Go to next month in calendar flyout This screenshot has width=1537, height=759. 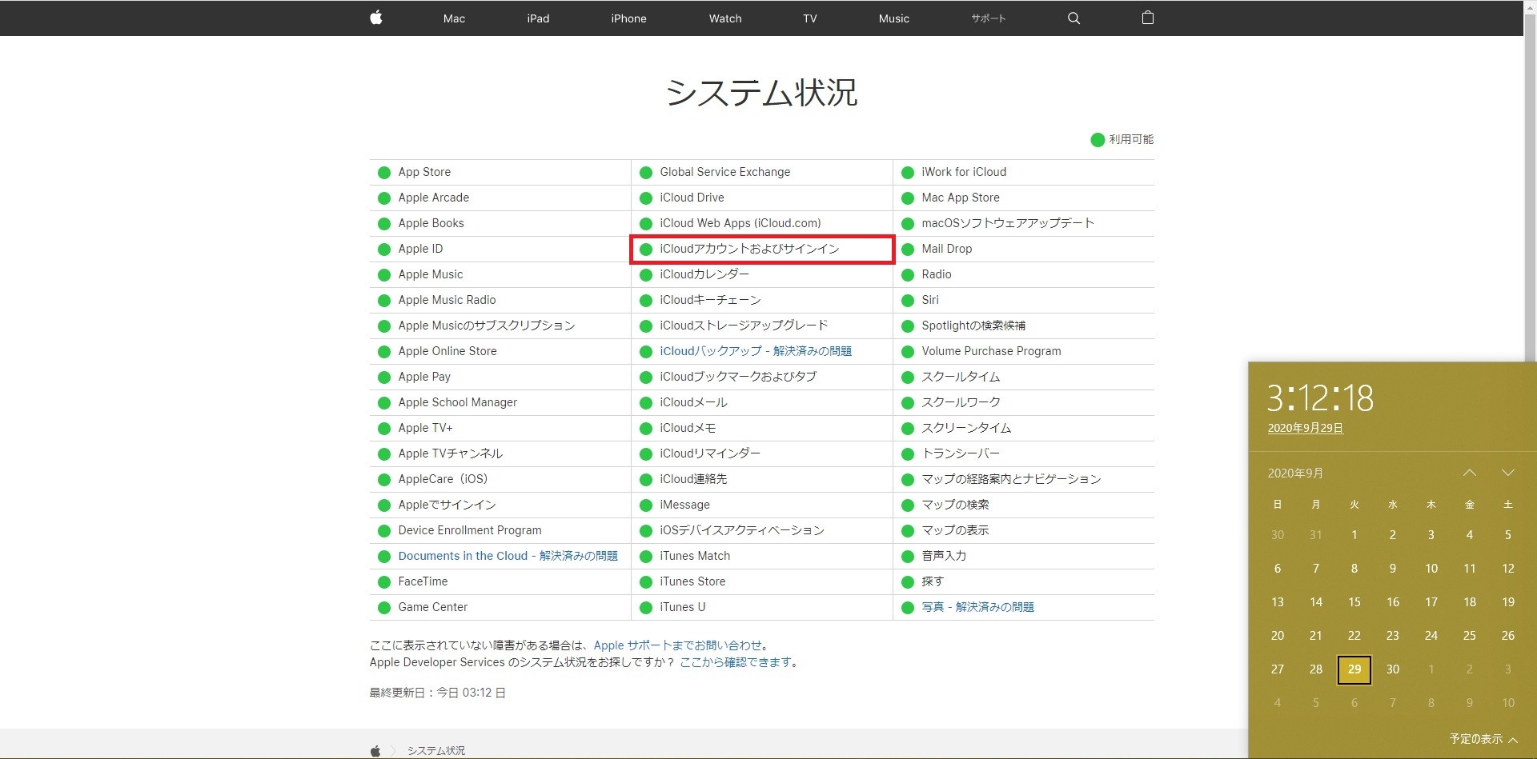click(x=1508, y=473)
